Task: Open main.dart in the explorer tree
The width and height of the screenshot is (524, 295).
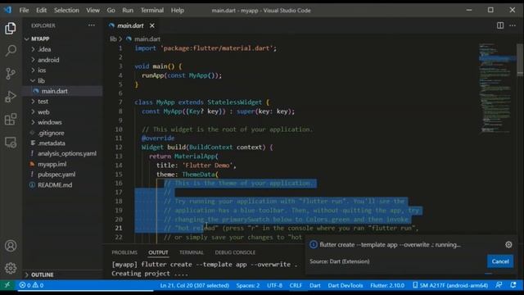Action: (55, 91)
